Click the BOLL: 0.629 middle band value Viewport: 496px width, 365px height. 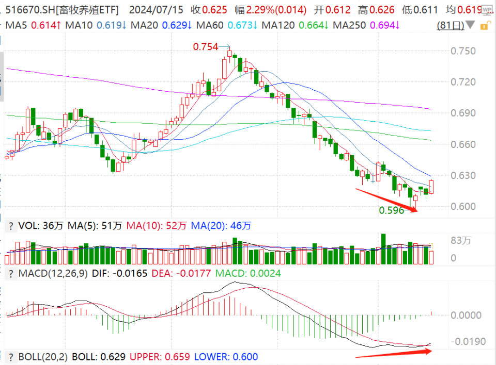[99, 357]
